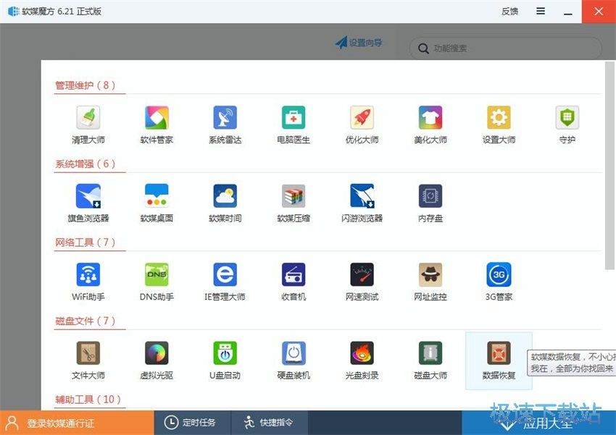The height and width of the screenshot is (435, 616).
Task: Open 快捷指令 quick commands
Action: [x=270, y=423]
